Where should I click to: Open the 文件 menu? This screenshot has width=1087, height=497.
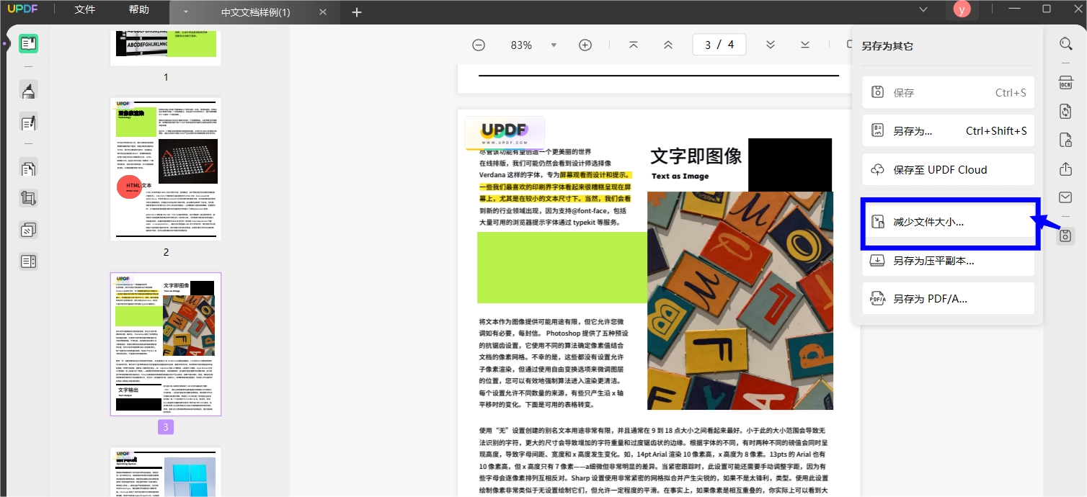click(85, 10)
